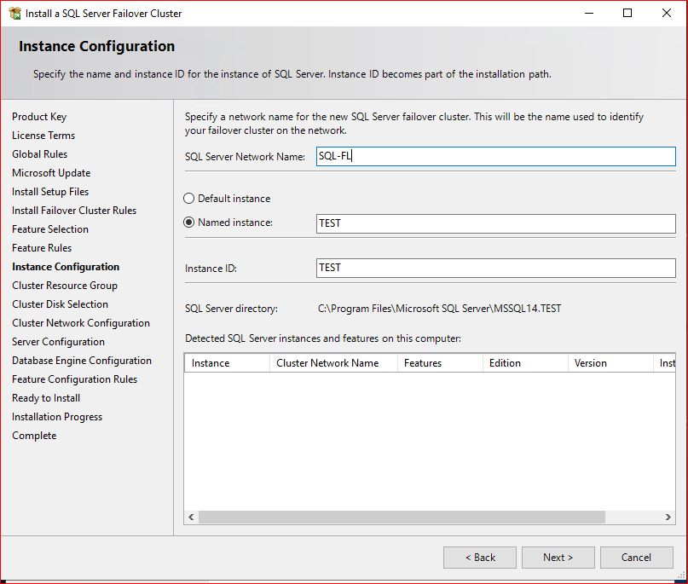Click the Microsoft Update step
Viewport: 688px width, 584px height.
tap(51, 173)
